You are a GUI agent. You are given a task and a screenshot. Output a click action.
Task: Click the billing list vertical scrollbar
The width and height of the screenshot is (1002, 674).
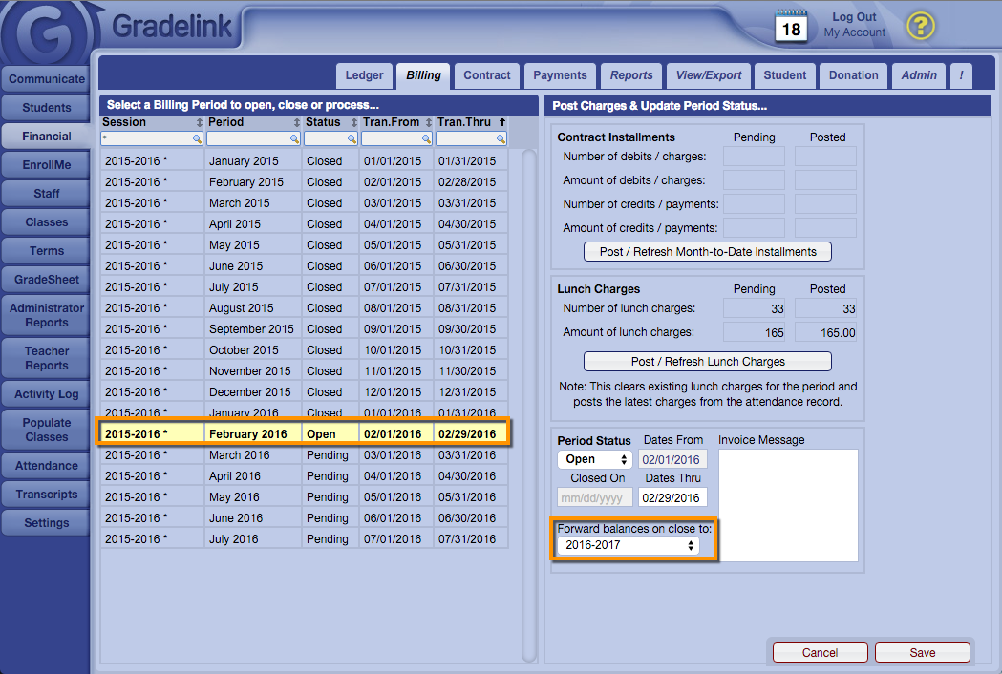(x=529, y=401)
